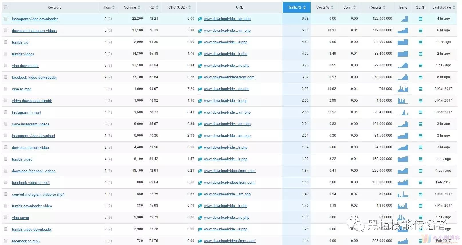462x245 pixels.
Task: Open SERP icon for tumblr video row
Action: [420, 159]
